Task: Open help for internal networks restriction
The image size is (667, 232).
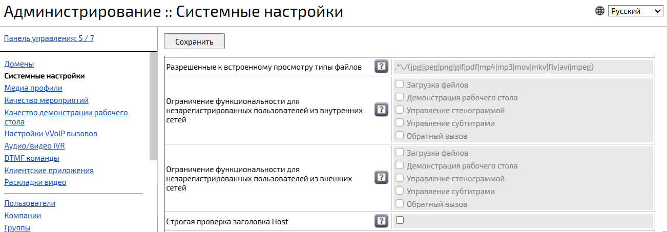Action: [381, 110]
